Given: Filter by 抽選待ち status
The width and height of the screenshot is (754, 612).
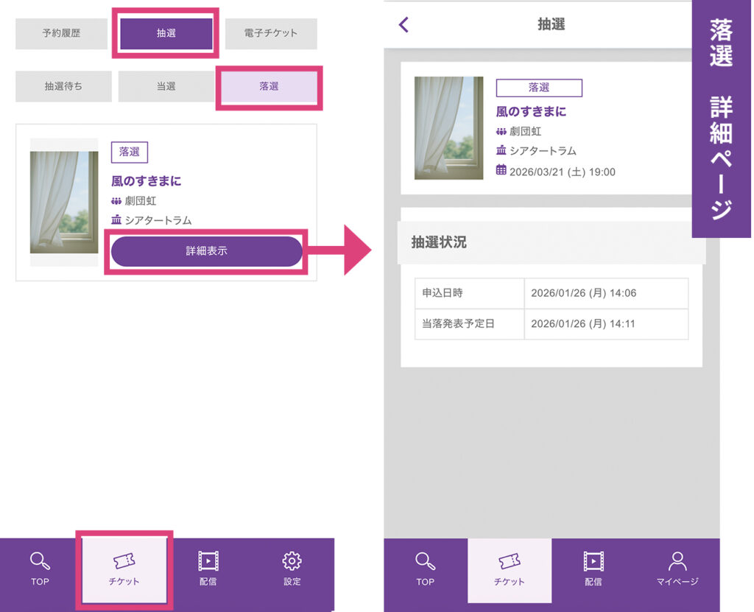Looking at the screenshot, I should point(63,86).
